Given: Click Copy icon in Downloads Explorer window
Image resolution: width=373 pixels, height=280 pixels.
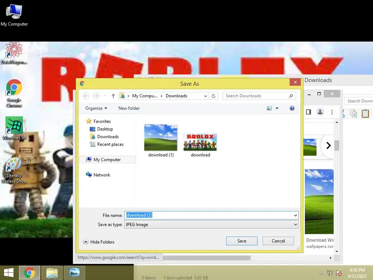Looking at the screenshot, I should 353,113.
